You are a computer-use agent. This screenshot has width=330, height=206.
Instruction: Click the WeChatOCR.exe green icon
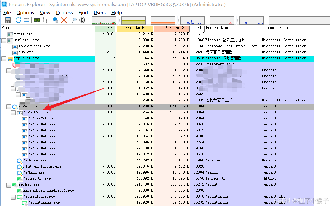pos(20,179)
